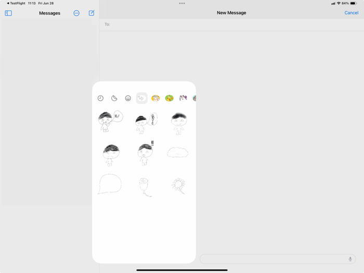Toggle the Messages sidebar panel icon
Screen dimensions: 364x273
(x=8, y=13)
